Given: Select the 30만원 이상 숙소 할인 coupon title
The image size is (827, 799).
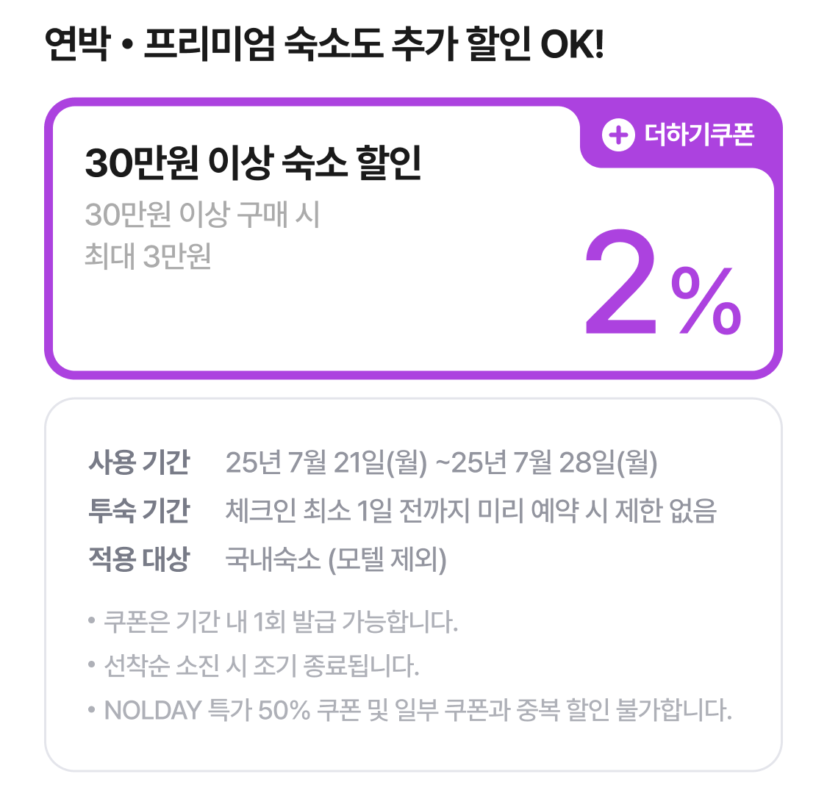Looking at the screenshot, I should 253,162.
